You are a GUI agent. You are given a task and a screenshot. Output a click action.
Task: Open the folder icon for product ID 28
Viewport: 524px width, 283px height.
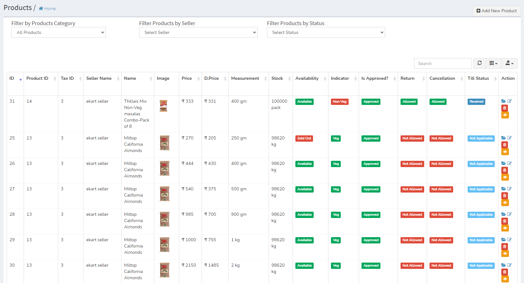click(504, 214)
